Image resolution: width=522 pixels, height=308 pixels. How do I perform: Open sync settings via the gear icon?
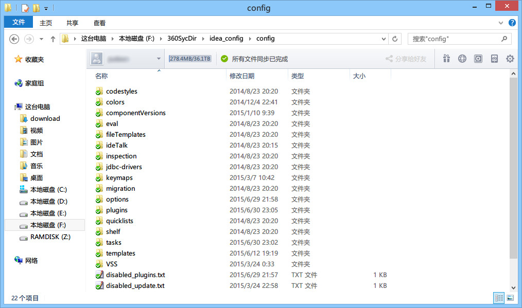tap(510, 58)
